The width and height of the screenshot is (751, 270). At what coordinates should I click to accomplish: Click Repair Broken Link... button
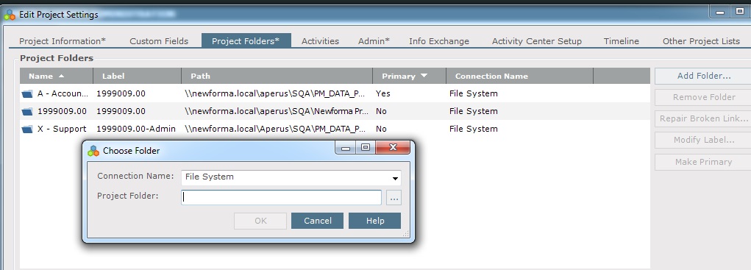click(704, 118)
